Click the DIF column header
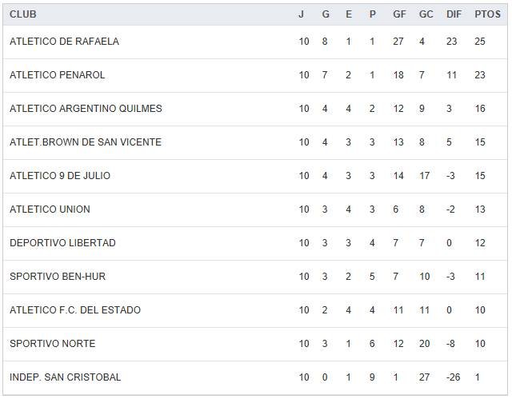The image size is (512, 399). click(454, 14)
